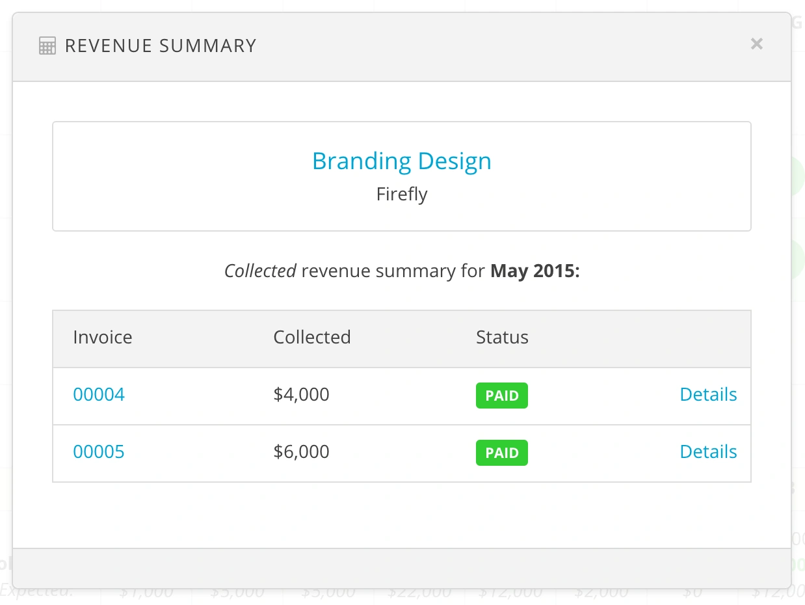
Task: Select the green paid status badge for invoice 00004
Action: click(x=501, y=395)
